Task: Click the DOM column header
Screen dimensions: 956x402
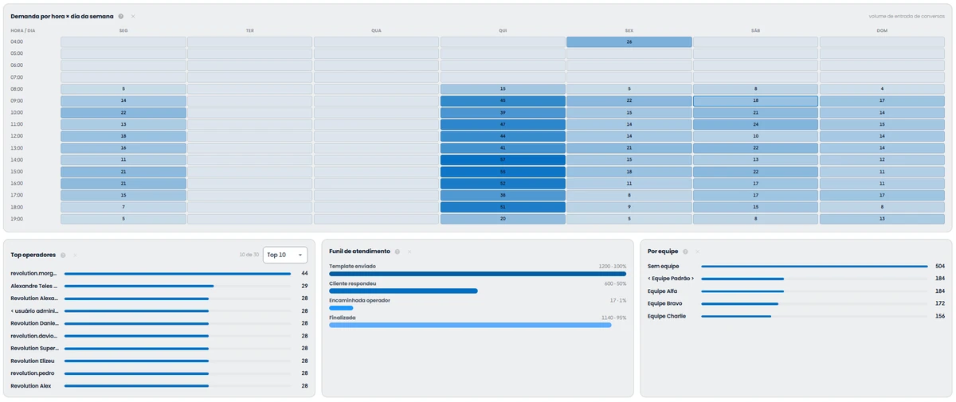Action: point(882,30)
